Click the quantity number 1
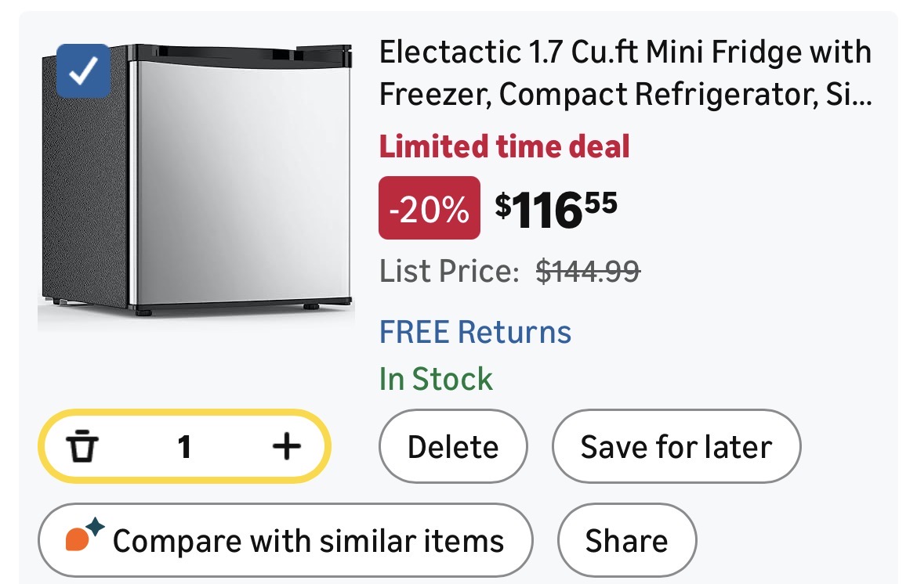The width and height of the screenshot is (917, 584). coord(184,447)
